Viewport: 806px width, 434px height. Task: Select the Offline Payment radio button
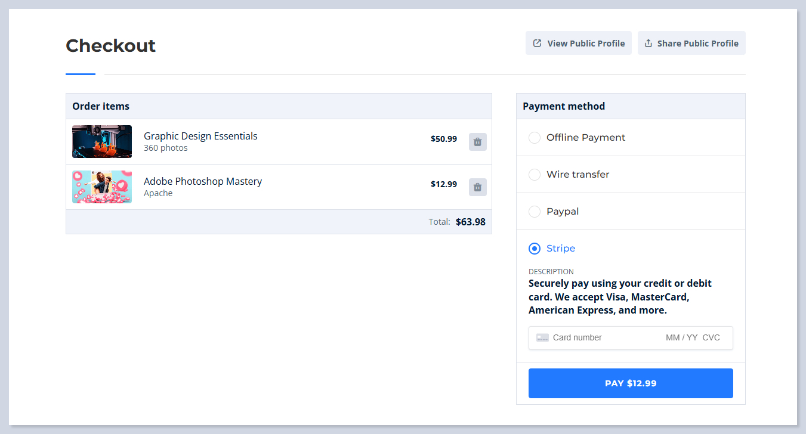point(535,138)
